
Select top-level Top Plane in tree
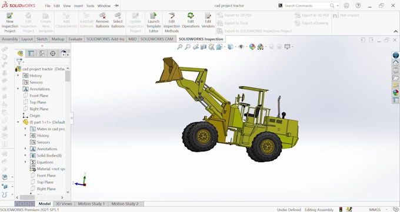38,102
